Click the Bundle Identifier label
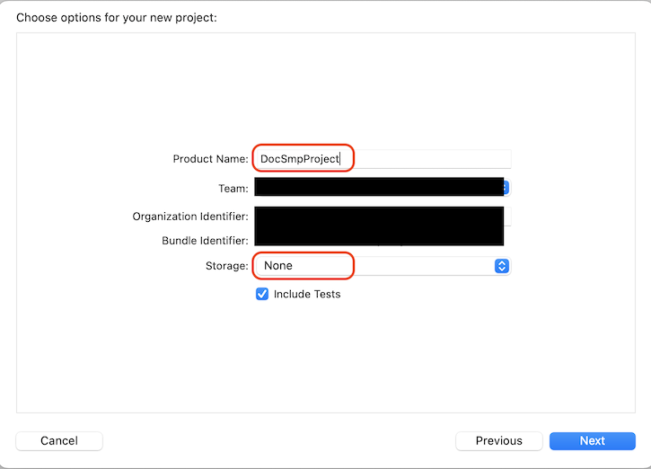 (205, 241)
